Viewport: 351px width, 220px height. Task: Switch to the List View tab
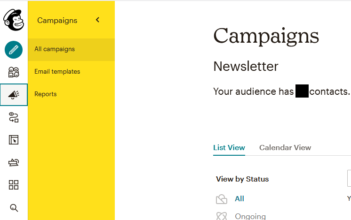229,148
